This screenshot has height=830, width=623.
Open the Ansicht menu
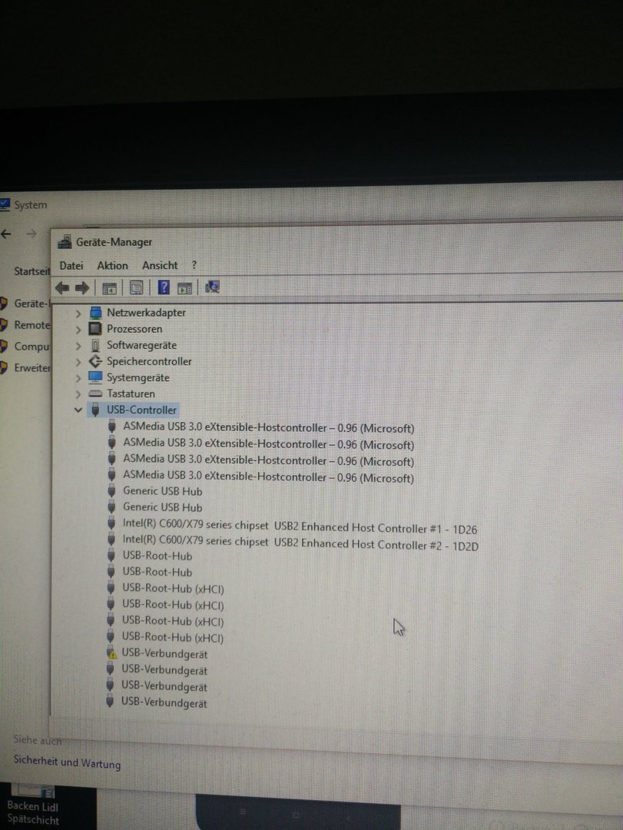tap(160, 265)
